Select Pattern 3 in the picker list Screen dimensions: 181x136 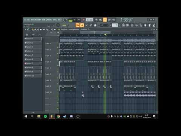(33, 47)
